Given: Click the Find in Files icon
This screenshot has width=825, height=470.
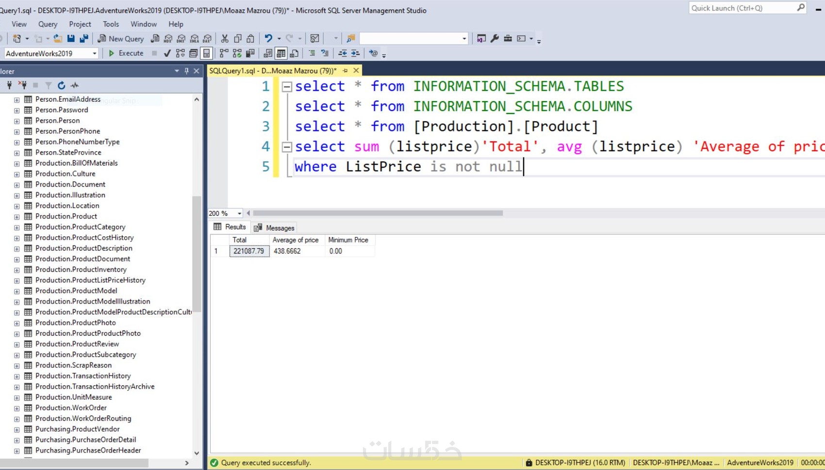Looking at the screenshot, I should point(350,38).
